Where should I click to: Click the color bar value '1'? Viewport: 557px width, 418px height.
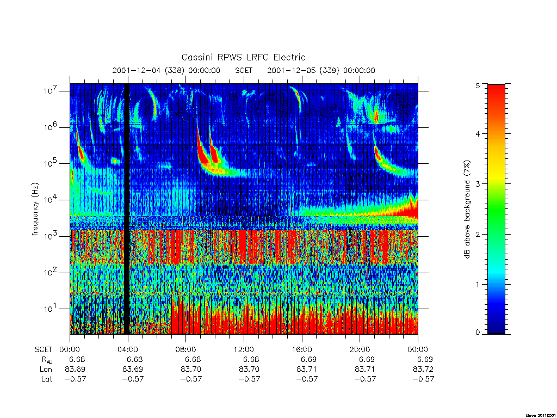(478, 284)
